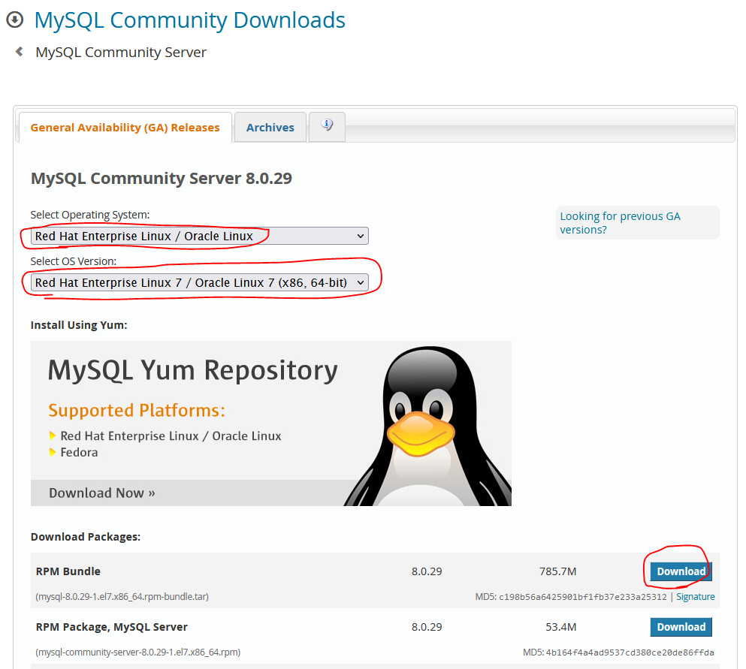The height and width of the screenshot is (669, 746).
Task: Open the Looking for previous GA versions link
Action: pyautogui.click(x=620, y=223)
